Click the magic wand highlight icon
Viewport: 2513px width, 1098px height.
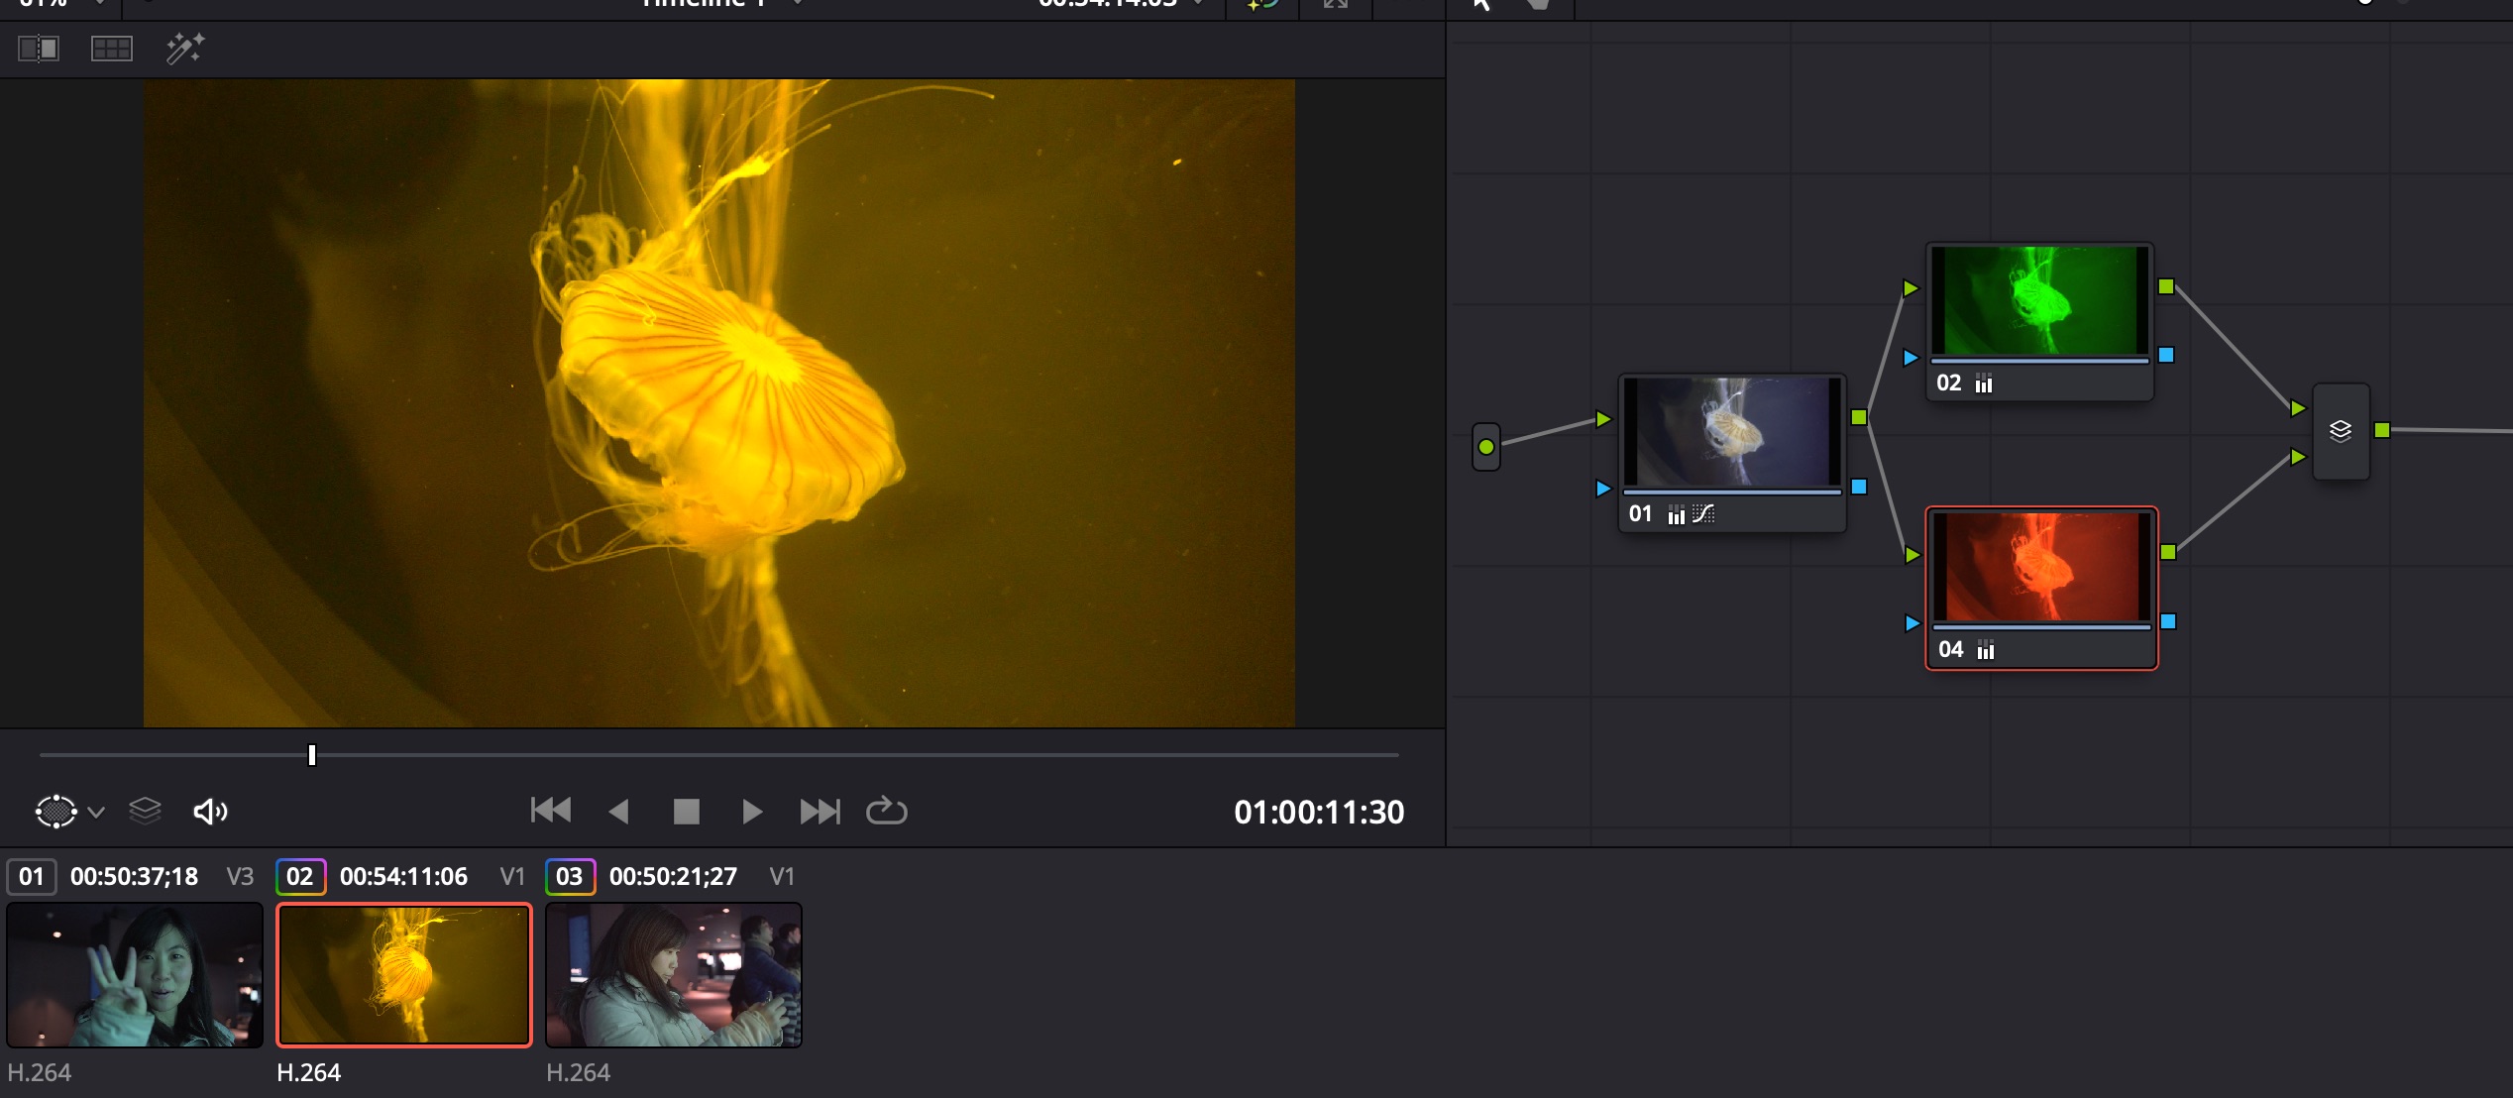coord(184,49)
